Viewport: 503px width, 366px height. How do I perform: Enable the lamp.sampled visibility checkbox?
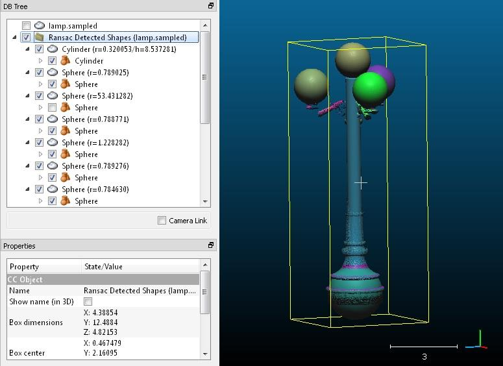pos(26,26)
